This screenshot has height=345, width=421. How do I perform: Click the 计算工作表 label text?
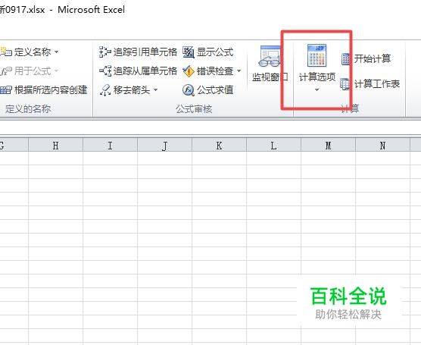(377, 84)
